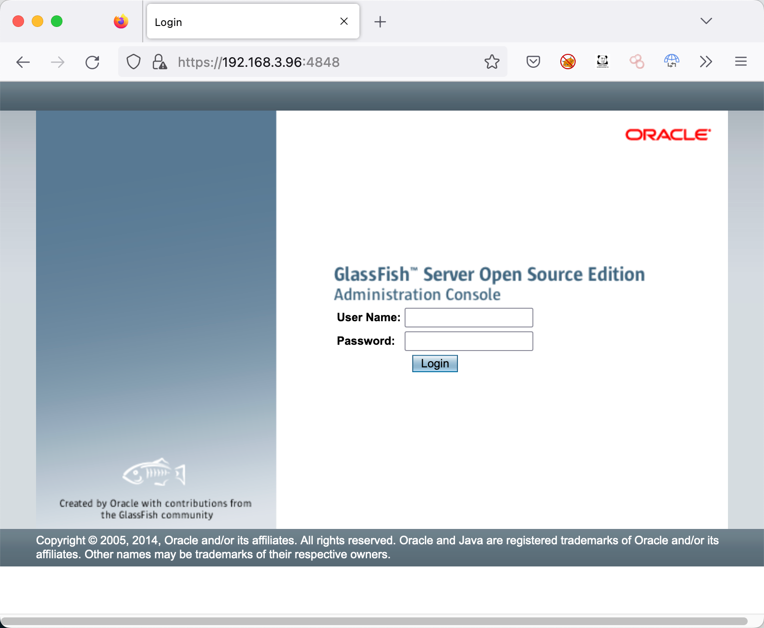Viewport: 764px width, 628px height.
Task: Click the browser back arrow
Action: coord(23,62)
